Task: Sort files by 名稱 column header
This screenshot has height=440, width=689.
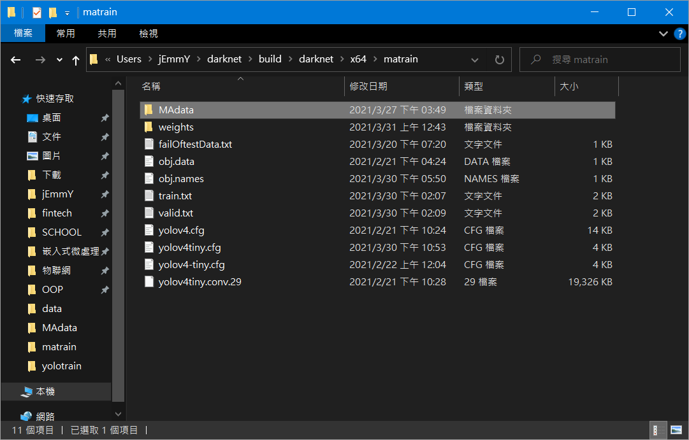Action: coord(241,87)
